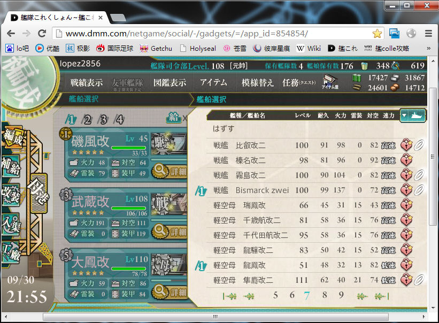Screen dimensions: 439x323
Task: Open the Chrome menu hamburger icon
Action: click(428, 34)
